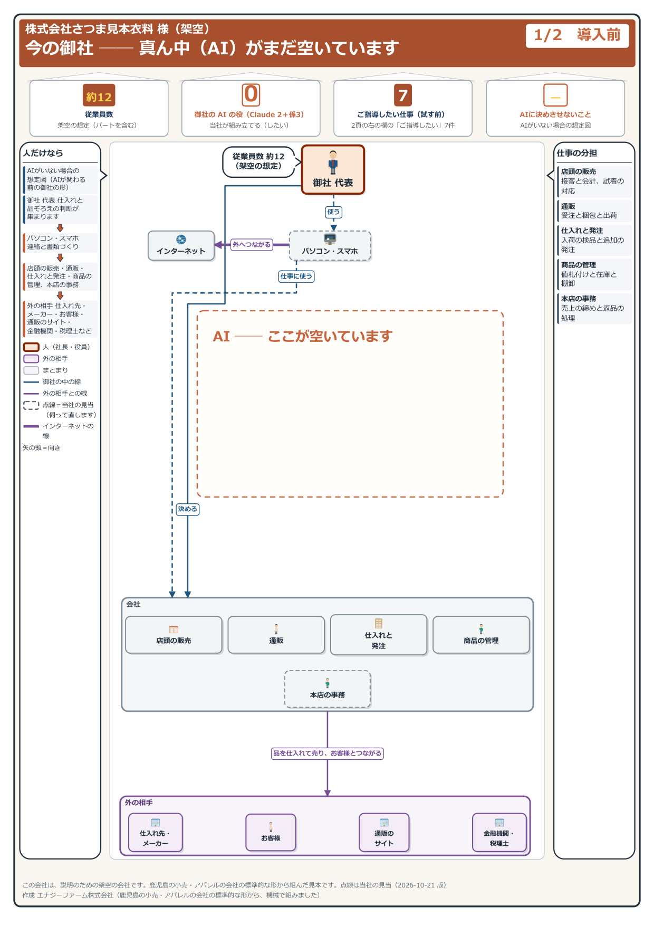The width and height of the screenshot is (654, 926).
Task: Click 御社の AI の役(Claude 2+係3) card title
Action: (x=251, y=114)
